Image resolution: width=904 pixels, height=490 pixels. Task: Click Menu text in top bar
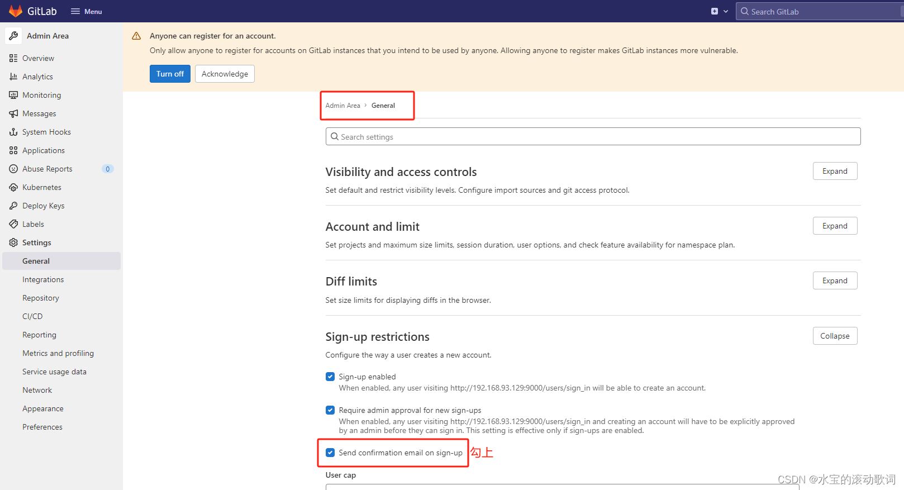(93, 11)
